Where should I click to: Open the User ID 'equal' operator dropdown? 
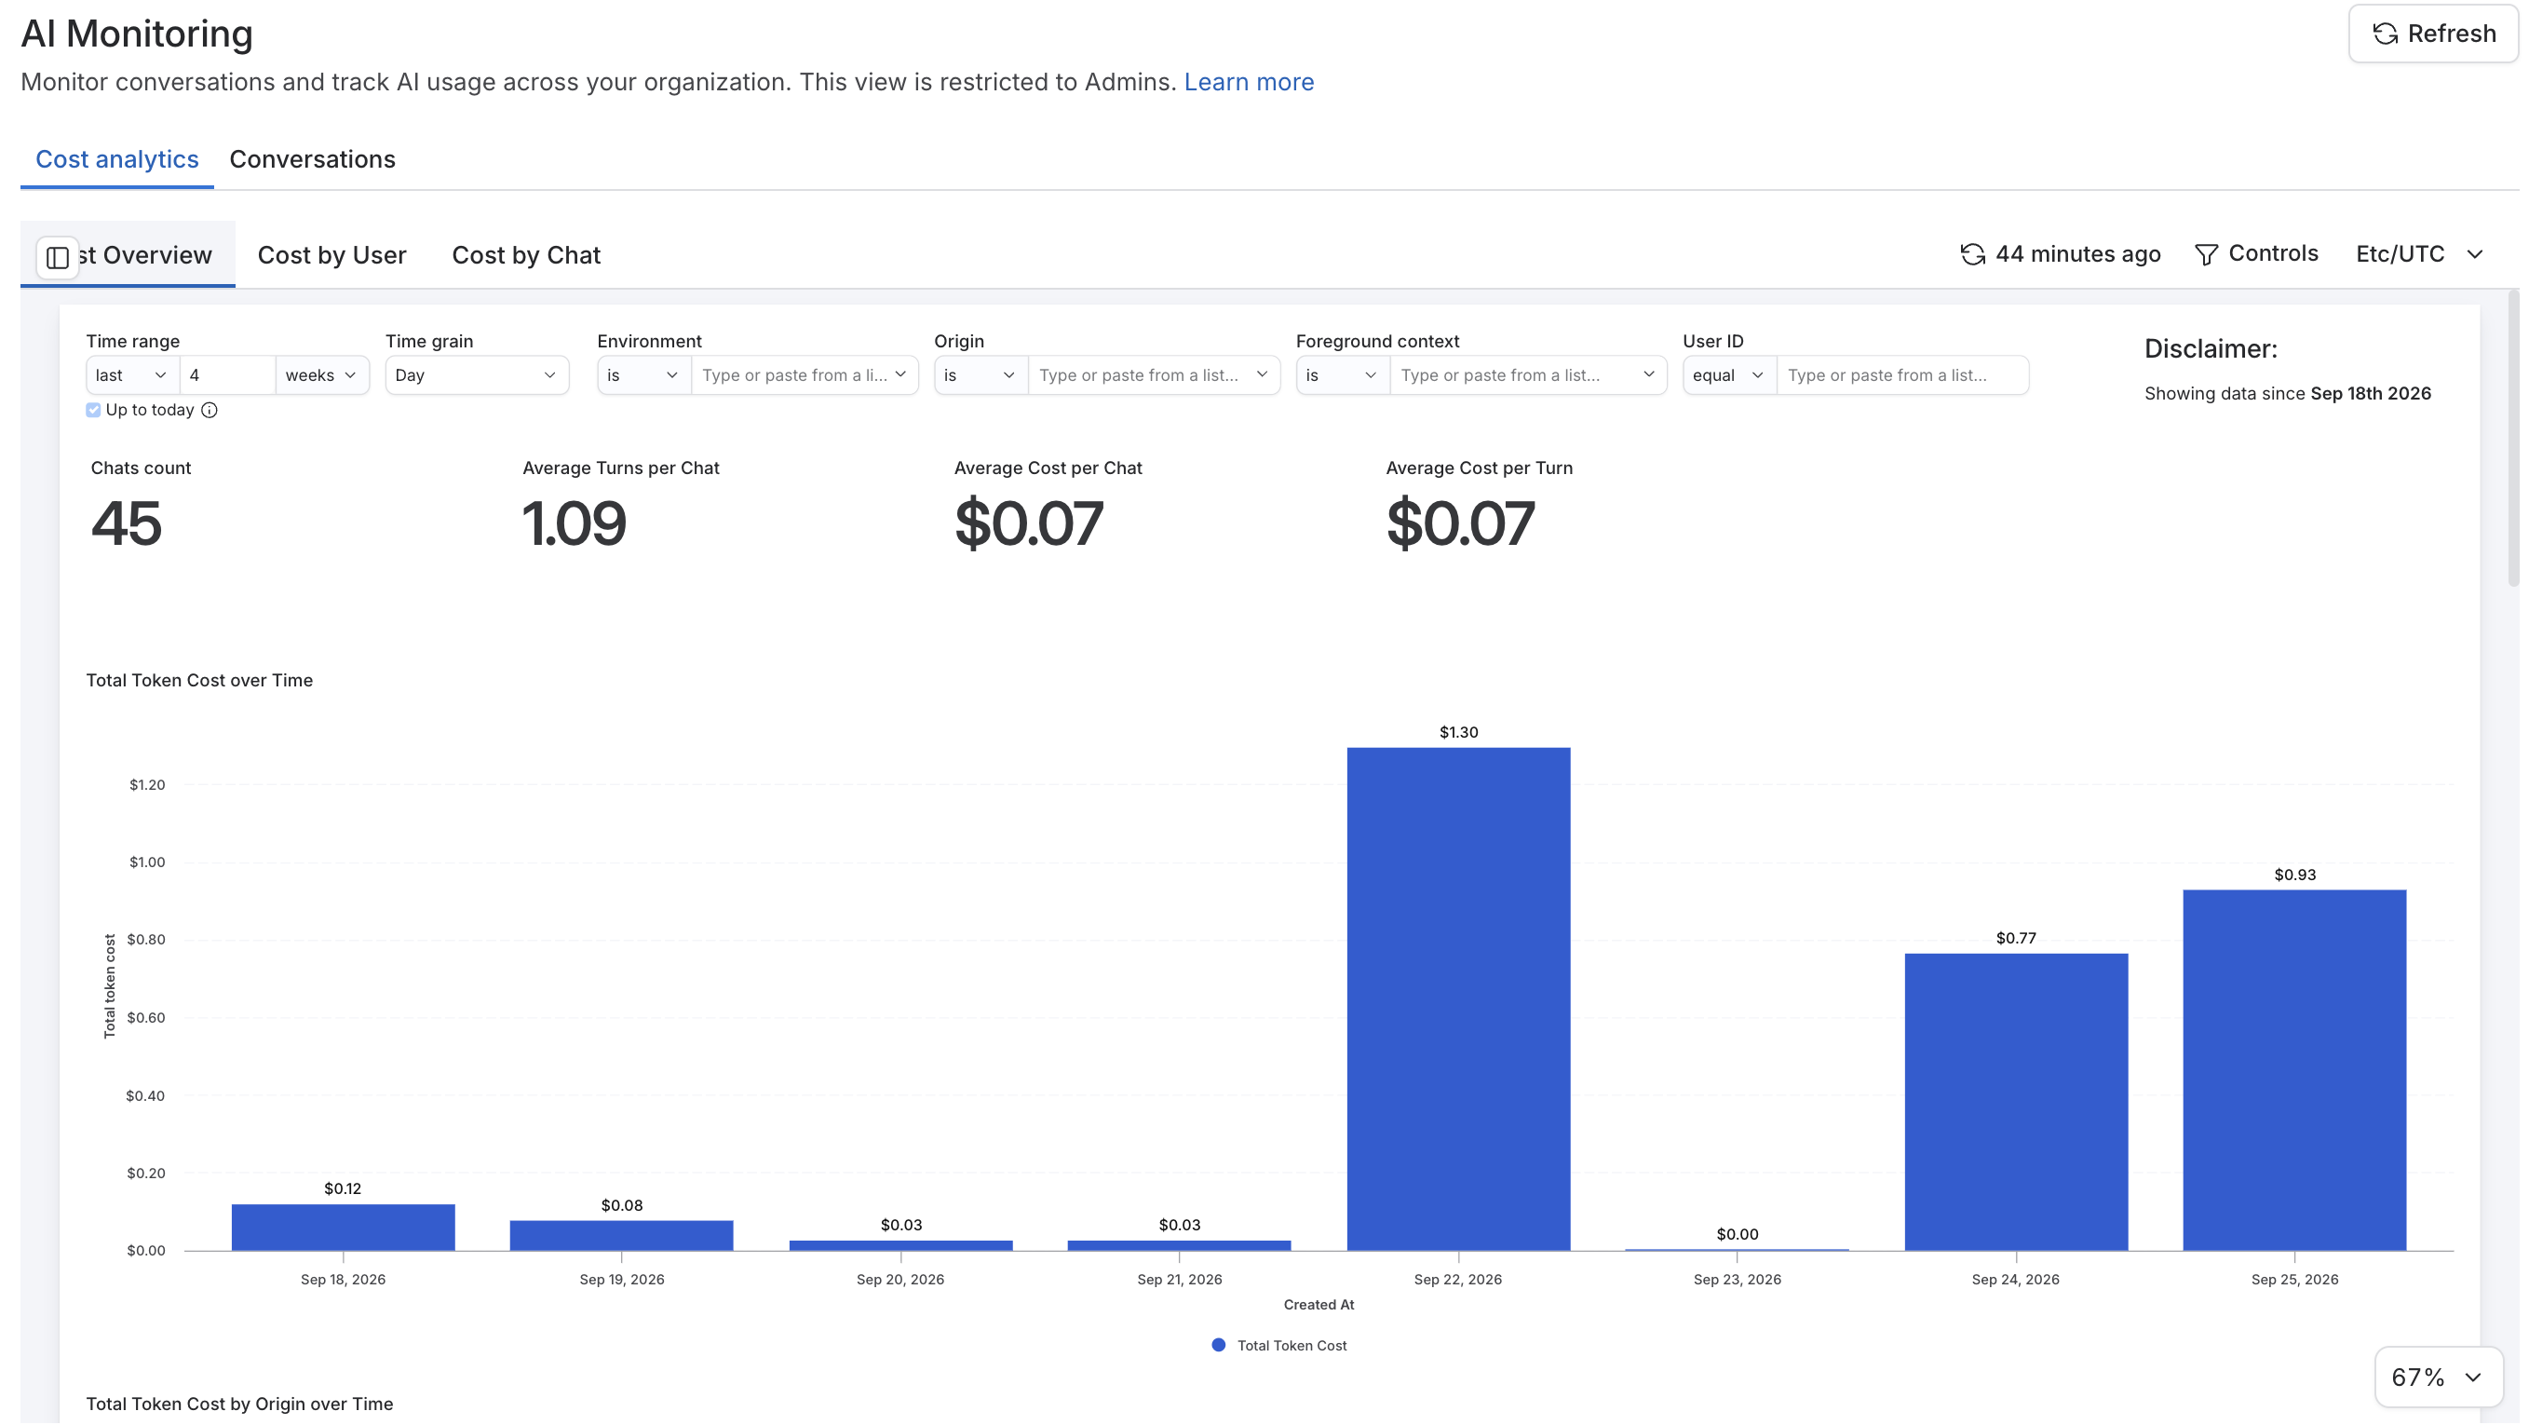pyautogui.click(x=1729, y=375)
